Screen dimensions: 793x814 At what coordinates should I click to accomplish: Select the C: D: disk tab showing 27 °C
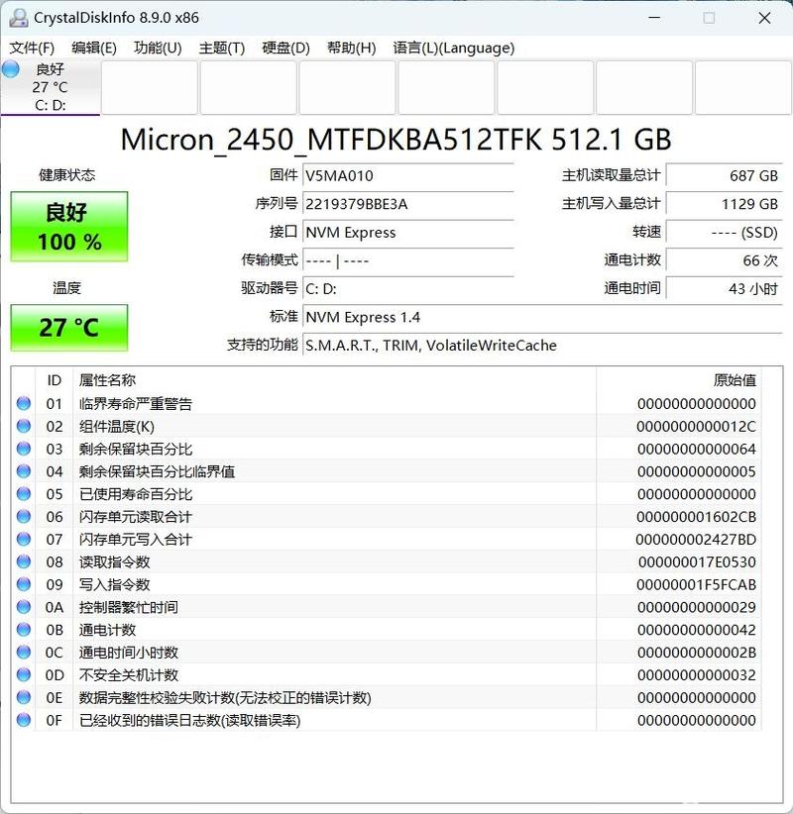[51, 87]
